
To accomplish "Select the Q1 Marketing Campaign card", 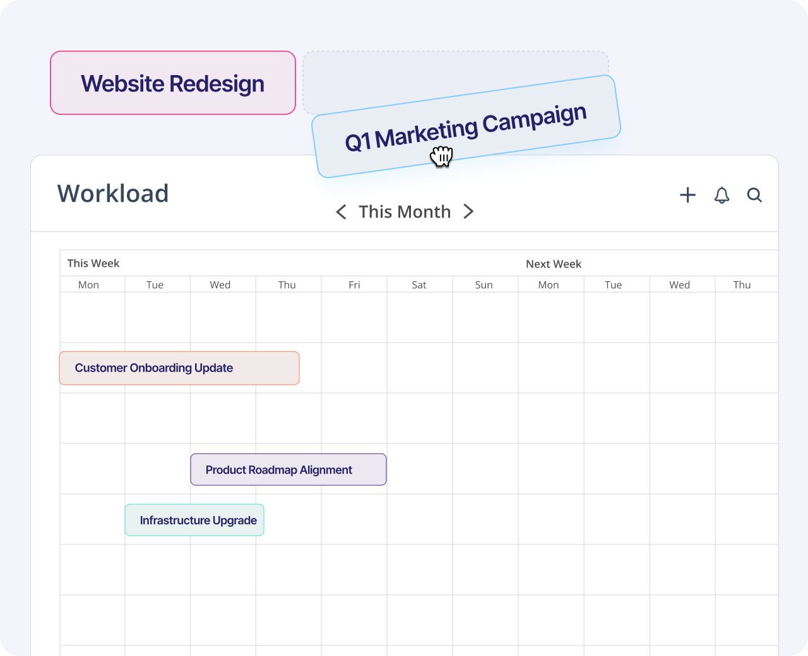I will [x=466, y=127].
